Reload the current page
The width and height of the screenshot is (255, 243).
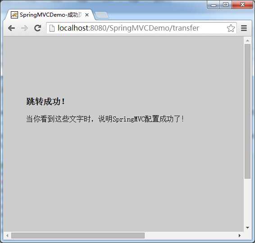[37, 28]
